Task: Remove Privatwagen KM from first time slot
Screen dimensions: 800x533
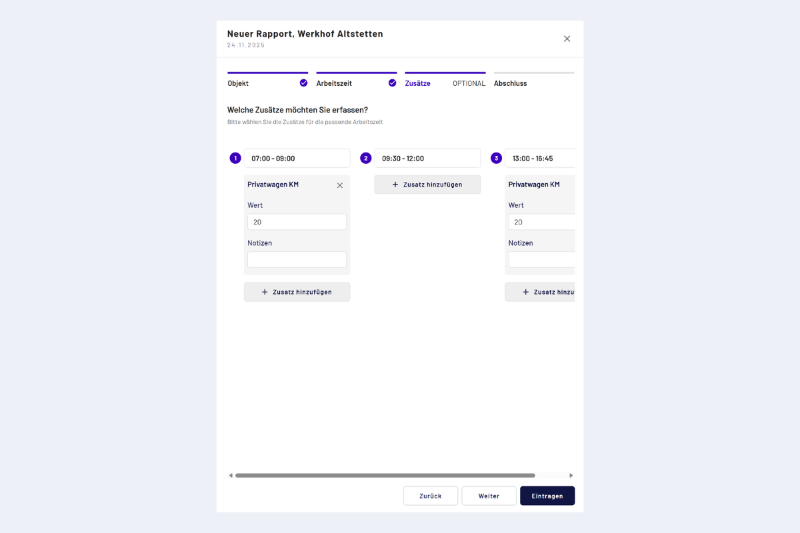Action: click(x=339, y=185)
